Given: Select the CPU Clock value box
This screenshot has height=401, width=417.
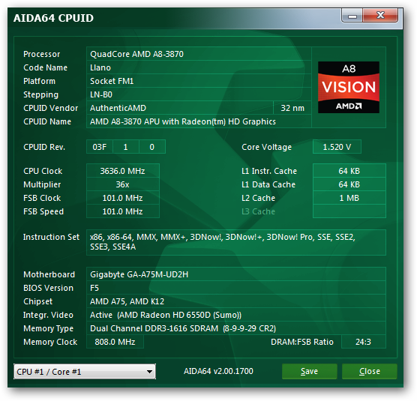Looking at the screenshot, I should pos(123,171).
